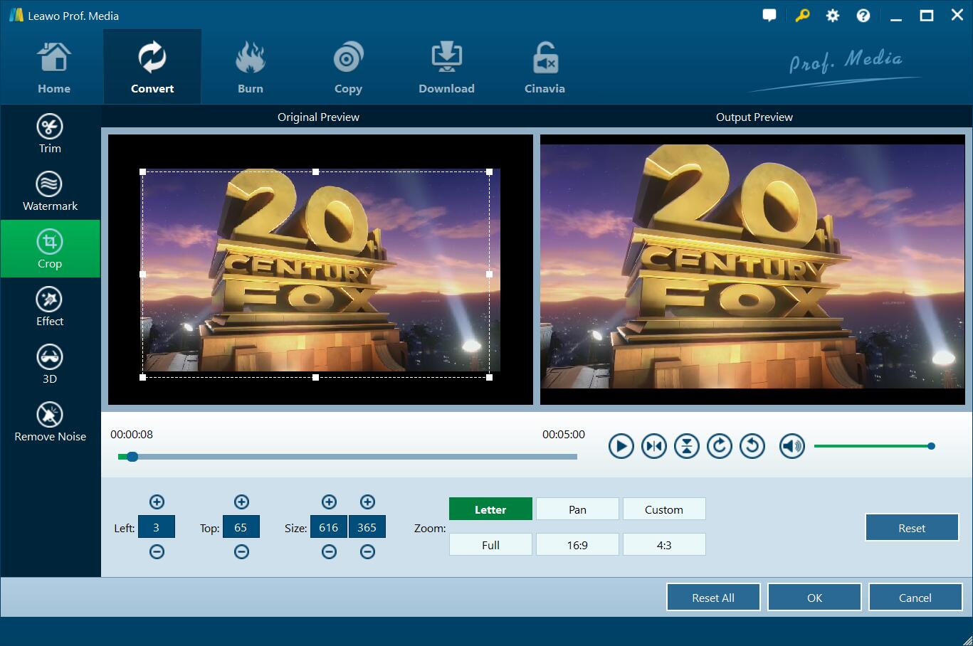Select the Pan zoom option
The width and height of the screenshot is (973, 646).
point(577,509)
